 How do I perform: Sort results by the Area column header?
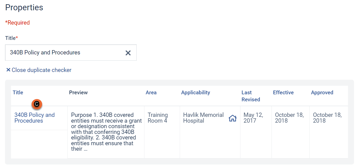coord(151,93)
